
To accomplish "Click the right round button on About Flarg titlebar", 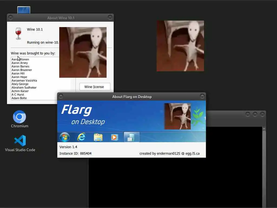I will (x=202, y=96).
